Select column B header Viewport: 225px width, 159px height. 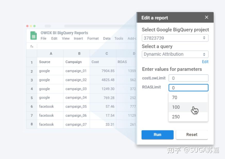[77, 54]
